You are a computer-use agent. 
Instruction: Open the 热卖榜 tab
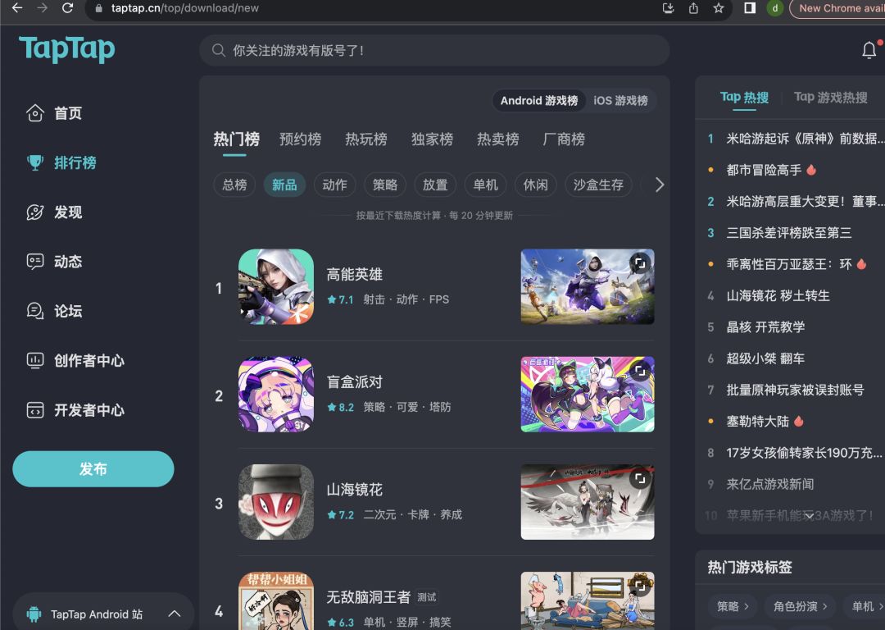498,139
